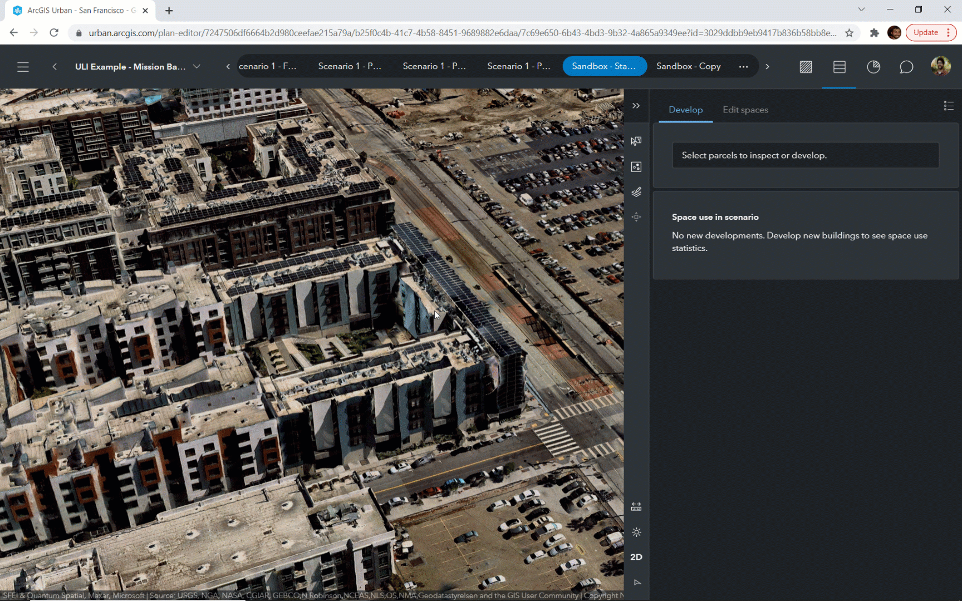Open the zoning hatched-pattern panel
962x601 pixels.
806,67
